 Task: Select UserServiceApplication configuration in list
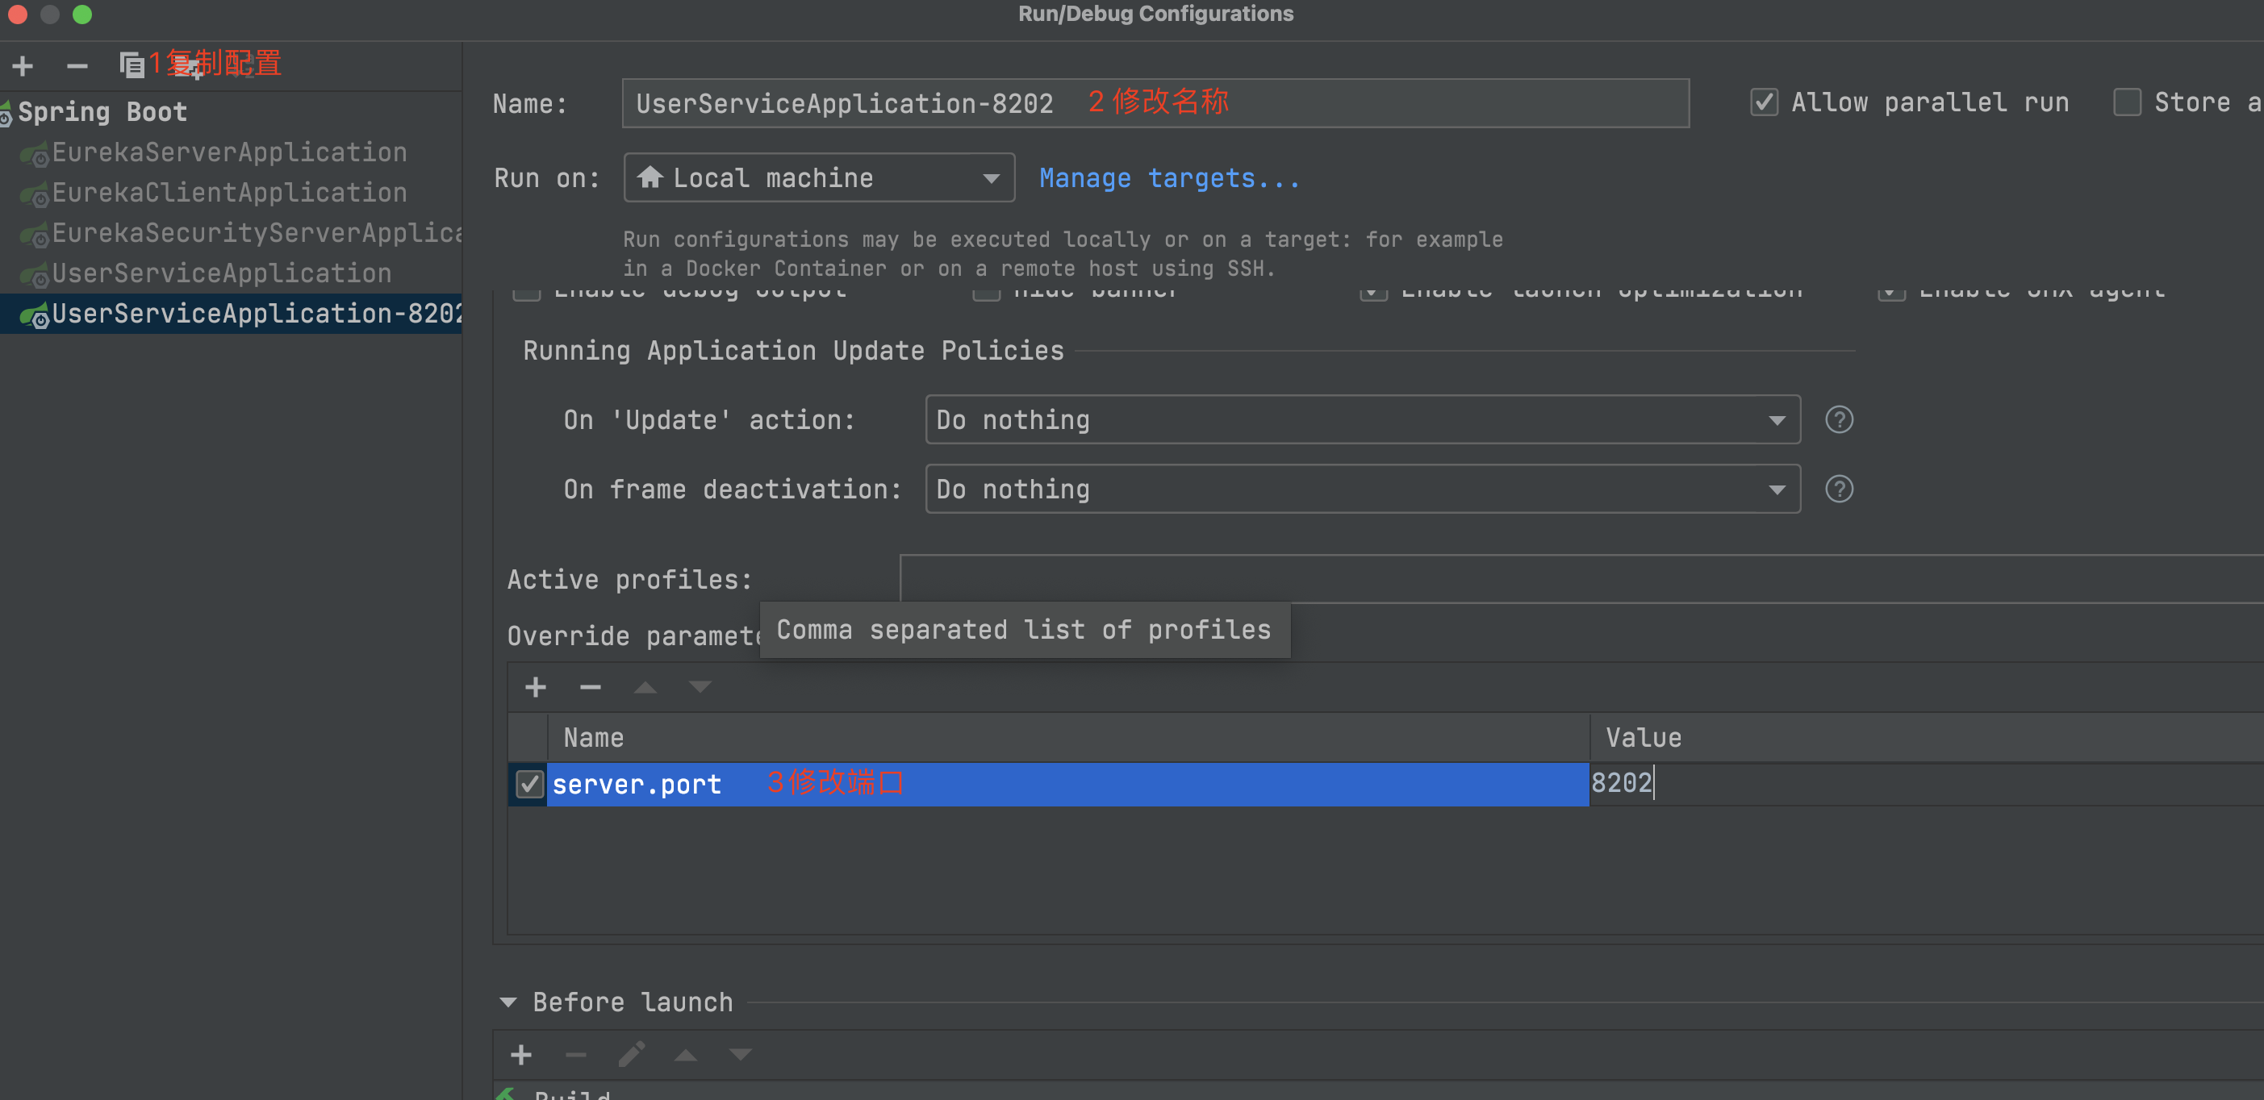click(221, 273)
